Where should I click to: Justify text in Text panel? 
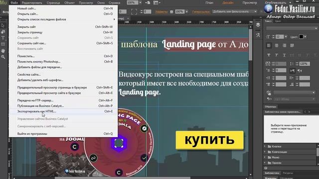click(x=292, y=45)
